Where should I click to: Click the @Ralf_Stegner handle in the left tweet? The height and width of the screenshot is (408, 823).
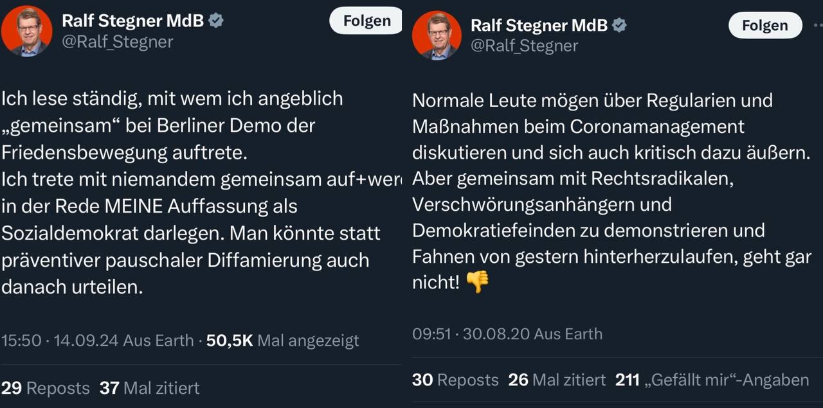pyautogui.click(x=117, y=42)
